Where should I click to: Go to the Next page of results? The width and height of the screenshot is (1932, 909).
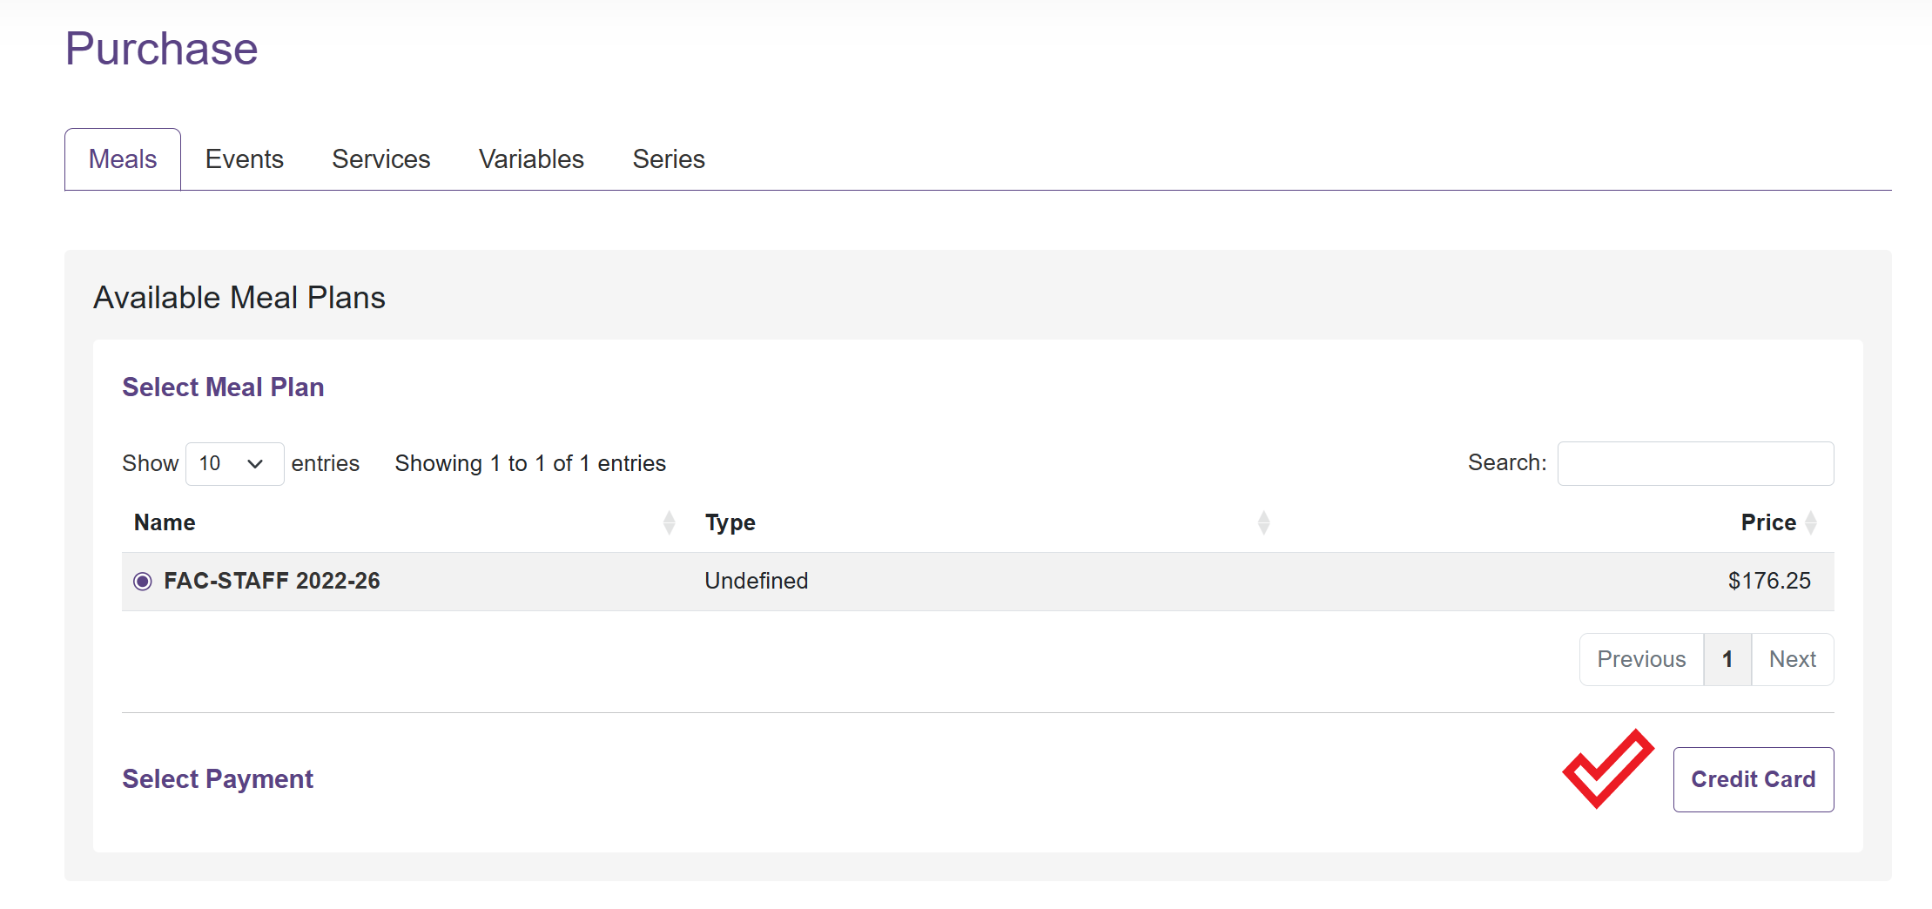click(x=1792, y=659)
